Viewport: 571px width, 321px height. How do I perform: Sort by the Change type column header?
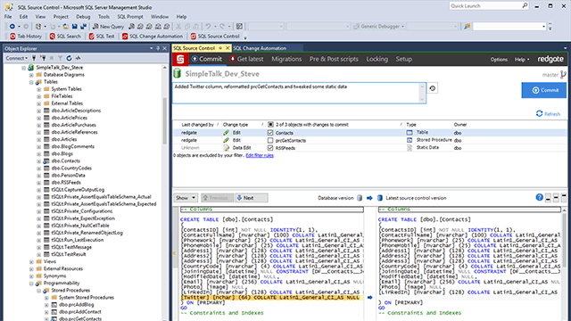[236, 125]
